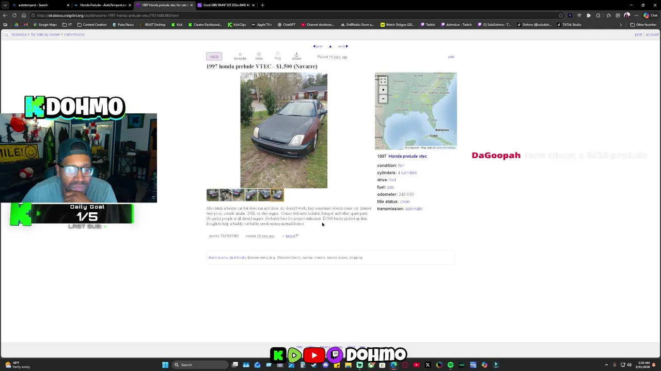This screenshot has width=661, height=371.
Task: Switch to the 'Honda Prelude - AutoTempest' tab
Action: pyautogui.click(x=103, y=5)
